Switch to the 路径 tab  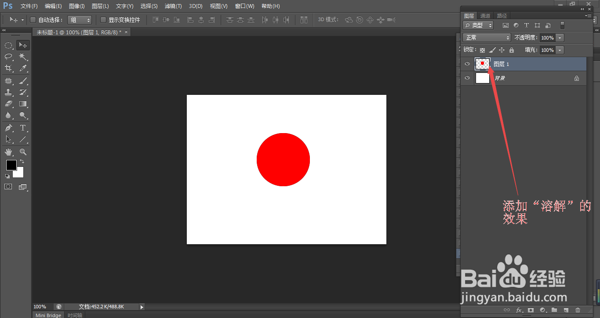pos(502,15)
